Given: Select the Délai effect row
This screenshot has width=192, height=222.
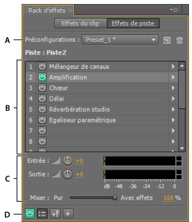Looking at the screenshot, I should [x=102, y=99].
